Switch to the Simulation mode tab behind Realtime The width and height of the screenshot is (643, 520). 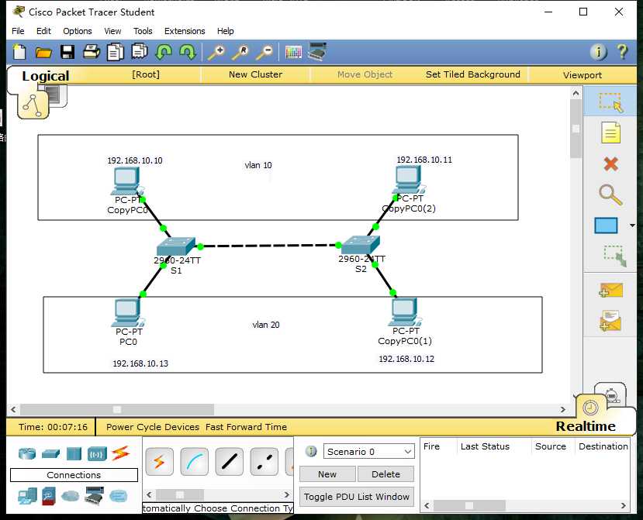click(611, 394)
